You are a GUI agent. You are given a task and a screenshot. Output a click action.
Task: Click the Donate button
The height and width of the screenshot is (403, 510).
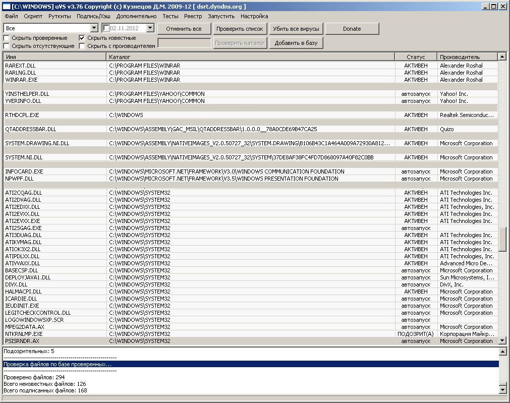352,29
